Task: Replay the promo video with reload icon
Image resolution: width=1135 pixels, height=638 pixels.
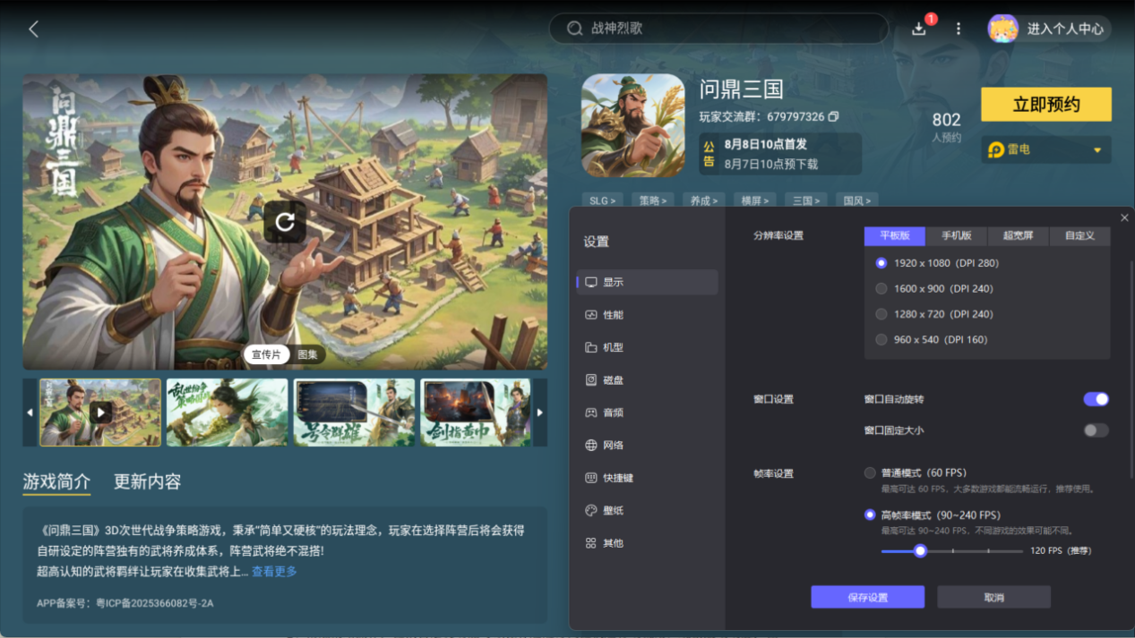Action: [285, 222]
